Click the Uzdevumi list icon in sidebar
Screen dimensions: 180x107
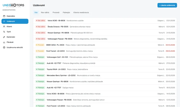click(4, 21)
